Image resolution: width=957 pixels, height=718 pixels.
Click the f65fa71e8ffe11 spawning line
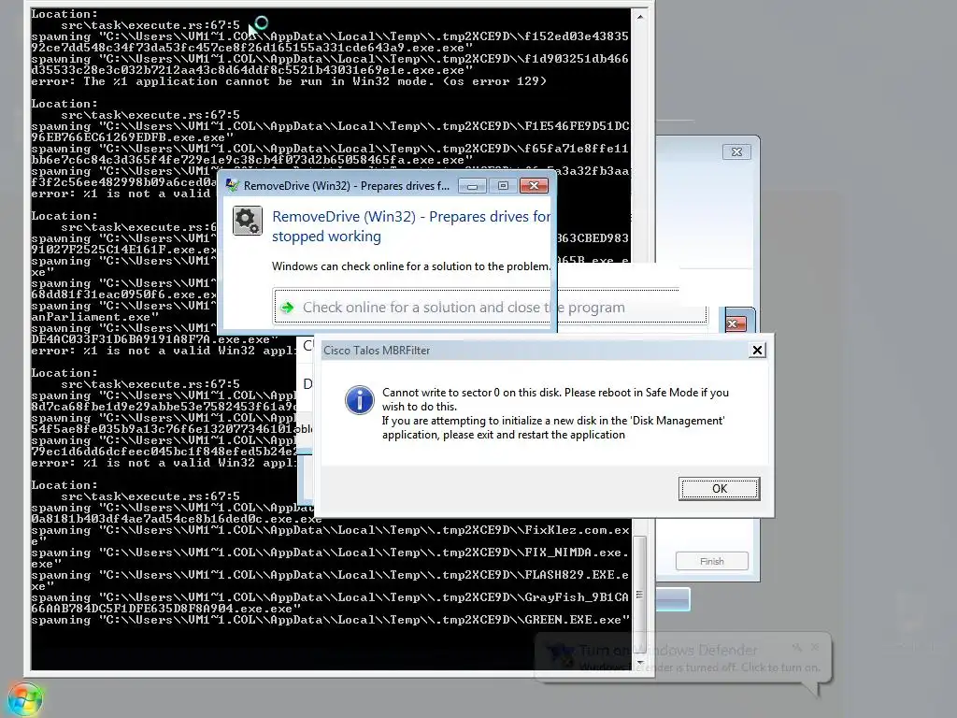tap(330, 154)
